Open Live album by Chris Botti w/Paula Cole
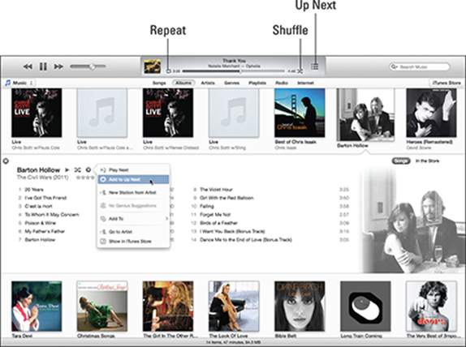The image size is (466, 347). point(37,113)
